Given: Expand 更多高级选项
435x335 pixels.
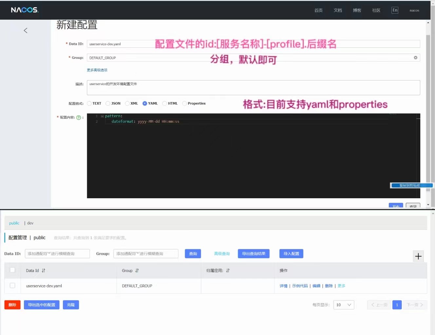Looking at the screenshot, I should pos(97,70).
